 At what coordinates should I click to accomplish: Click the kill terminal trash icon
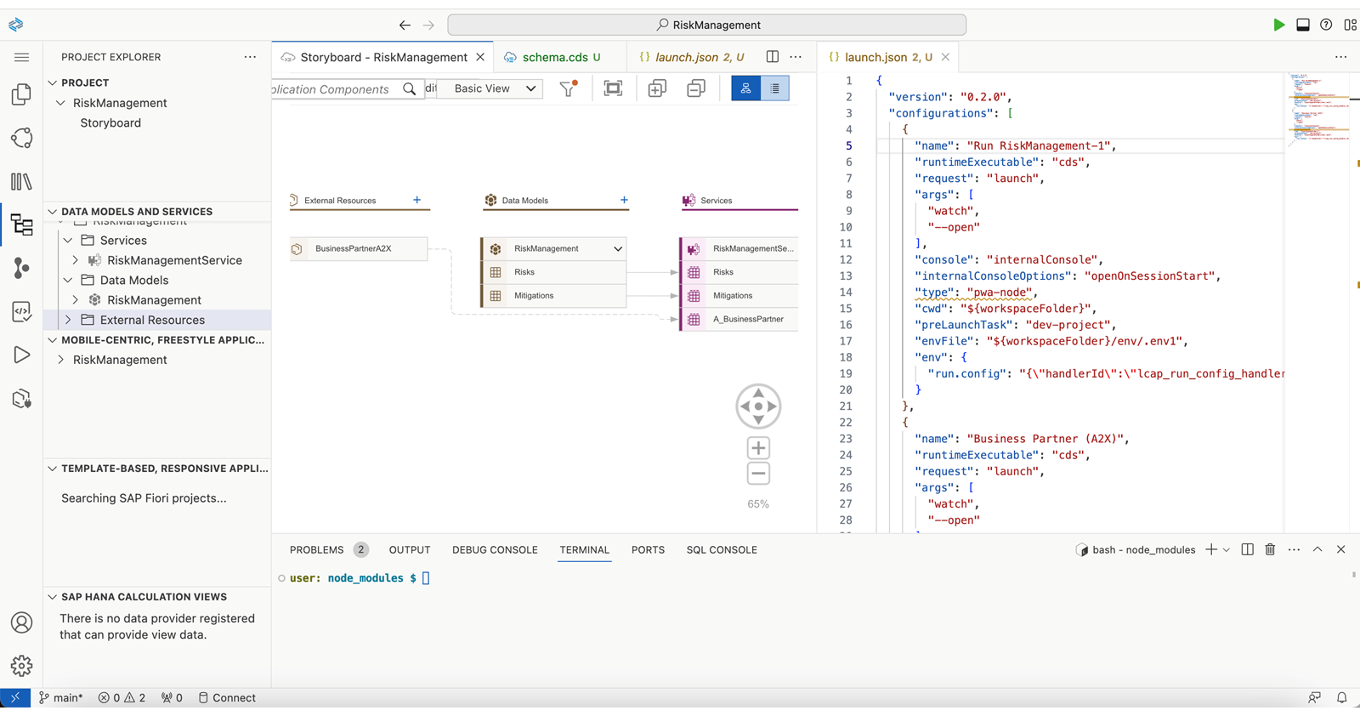pyautogui.click(x=1270, y=549)
